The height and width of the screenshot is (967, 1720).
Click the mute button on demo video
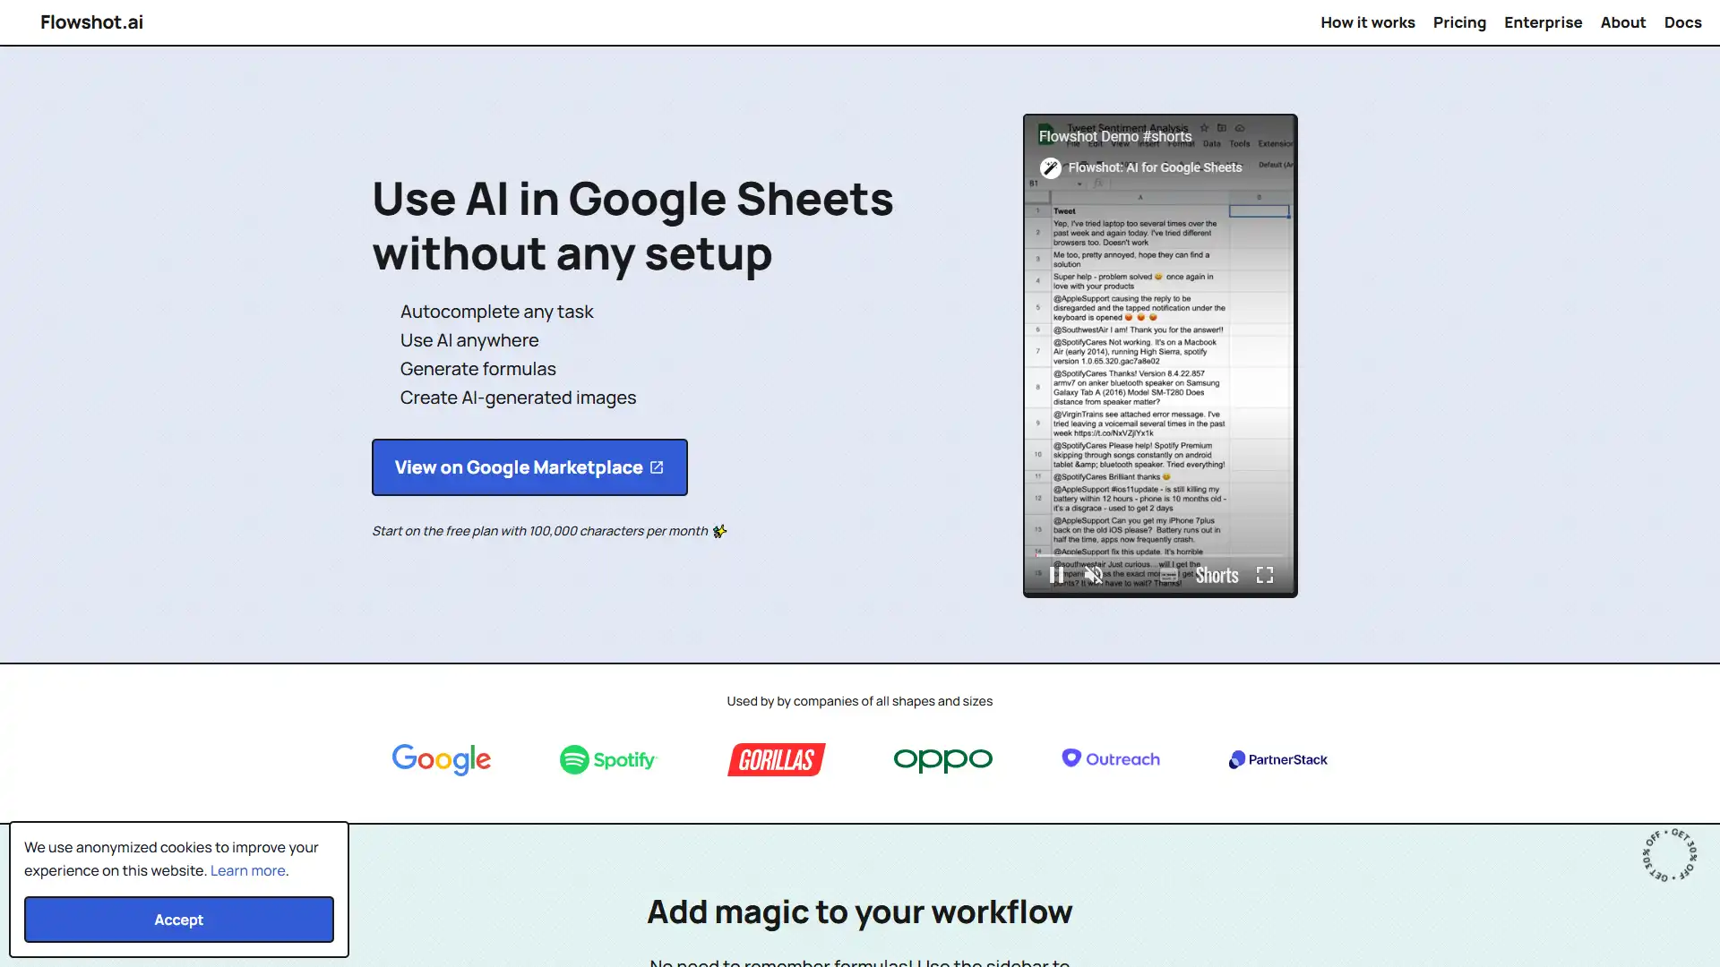point(1093,575)
